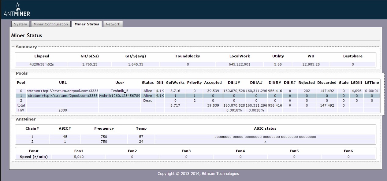Click the chain 1 Temp value 57
The image size is (387, 181).
141,137
